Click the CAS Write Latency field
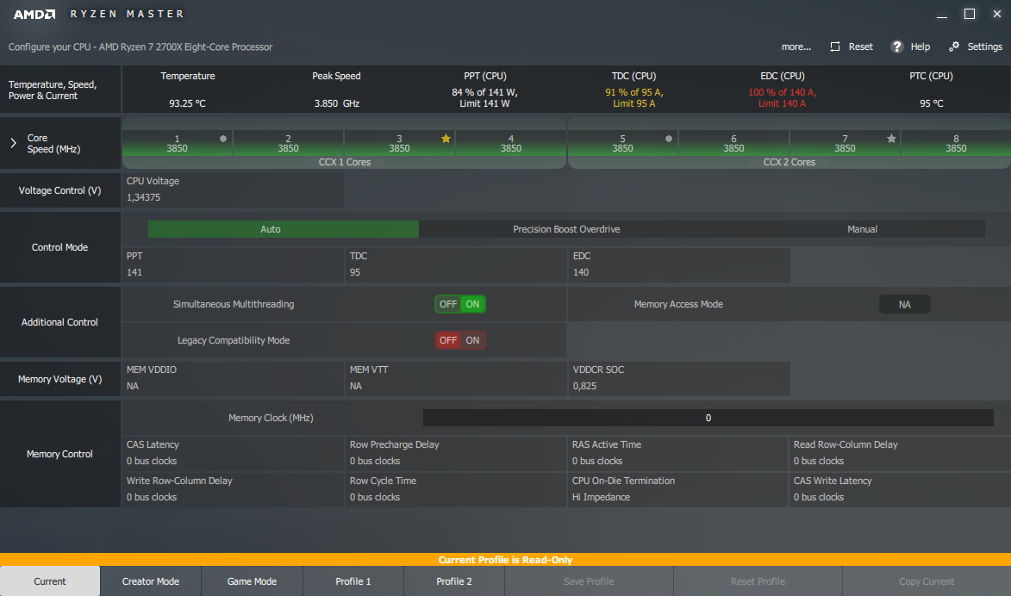The width and height of the screenshot is (1011, 596). point(900,489)
